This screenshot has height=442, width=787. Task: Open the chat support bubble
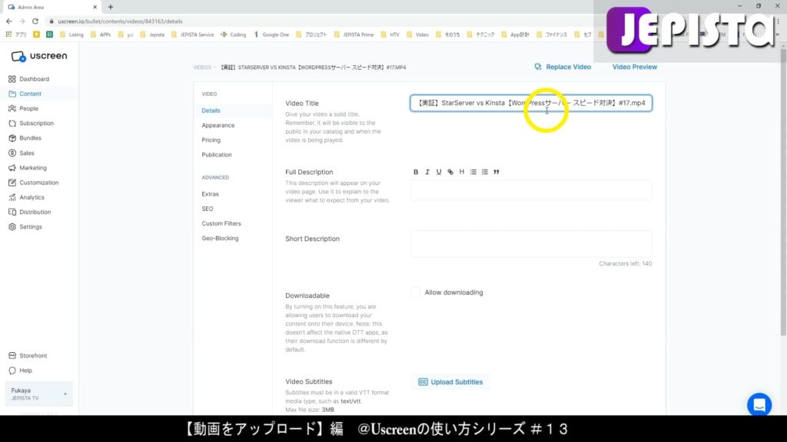point(759,404)
